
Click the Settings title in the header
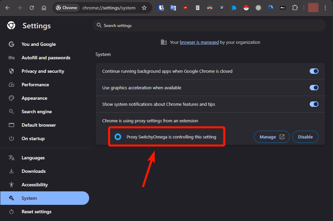click(x=36, y=26)
